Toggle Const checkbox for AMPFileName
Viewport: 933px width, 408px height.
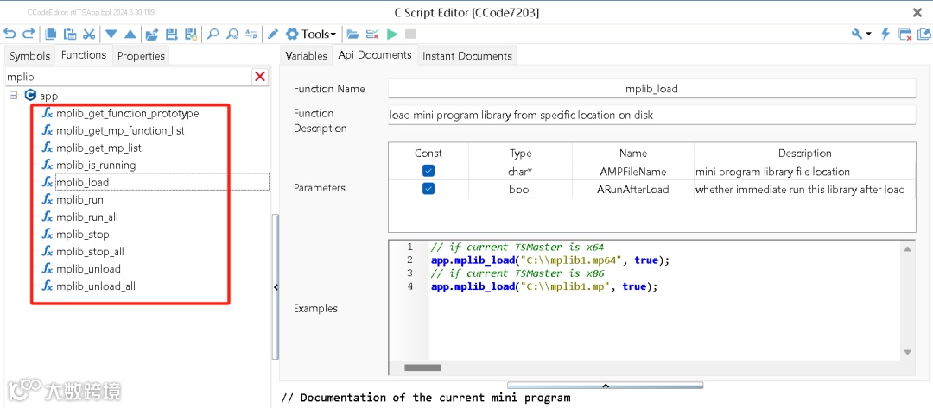click(428, 171)
